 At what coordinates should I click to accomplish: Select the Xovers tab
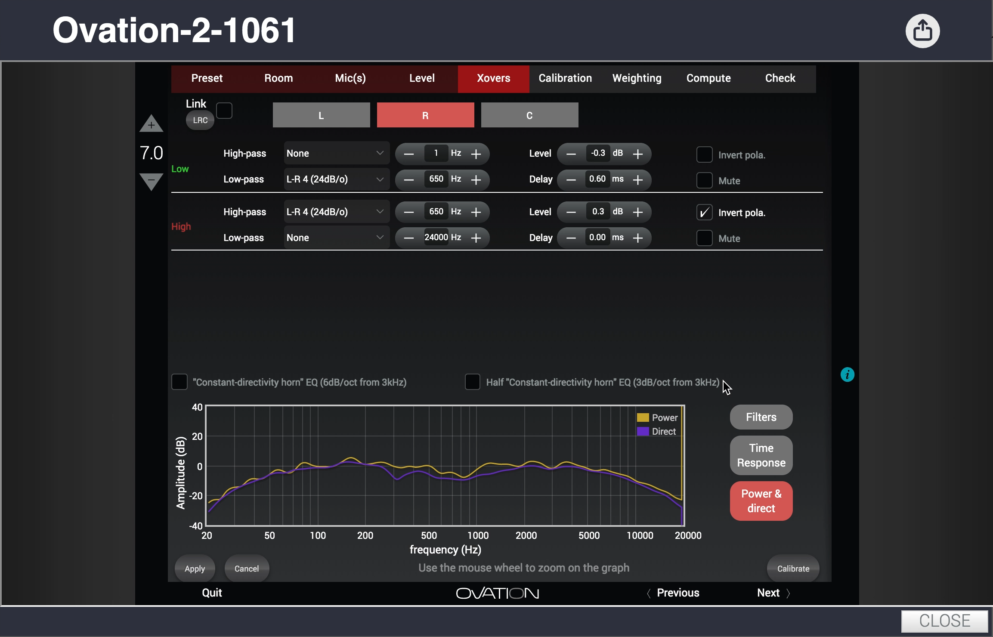point(494,78)
